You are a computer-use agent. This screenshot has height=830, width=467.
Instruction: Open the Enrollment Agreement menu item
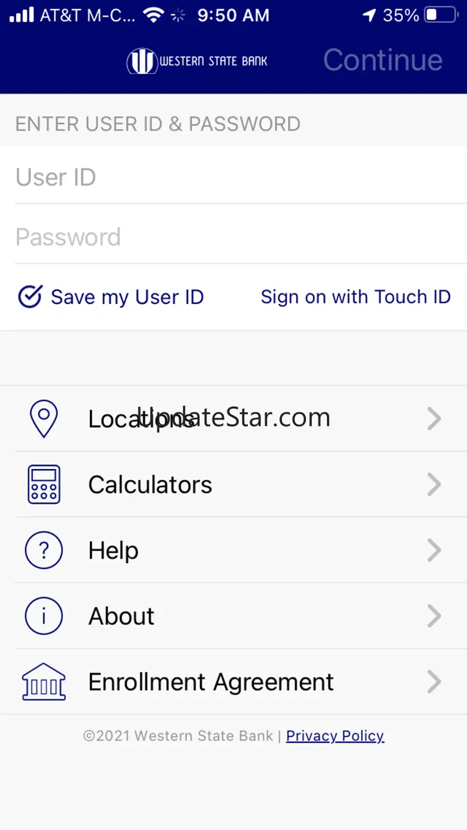(233, 682)
